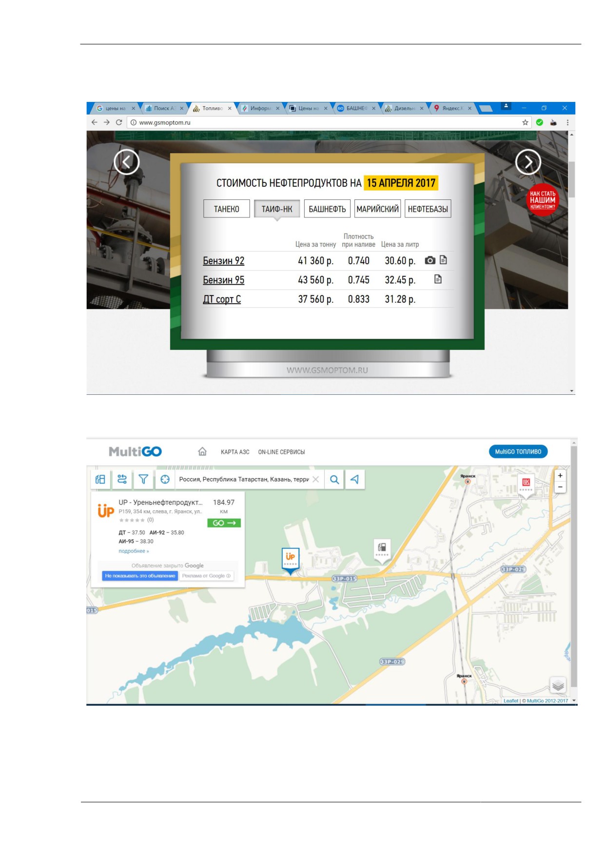Screen dimensions: 604x855
Task: Click the MultiGO logo
Action: tap(135, 451)
